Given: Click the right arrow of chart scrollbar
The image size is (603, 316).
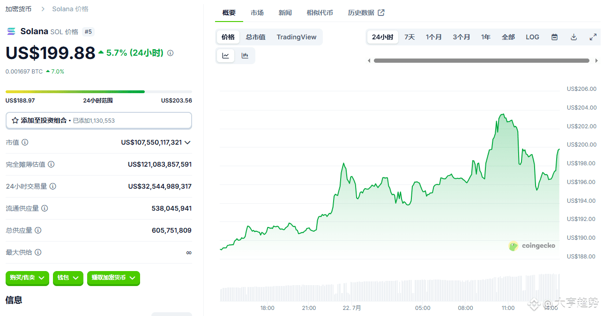Looking at the screenshot, I should (x=596, y=60).
